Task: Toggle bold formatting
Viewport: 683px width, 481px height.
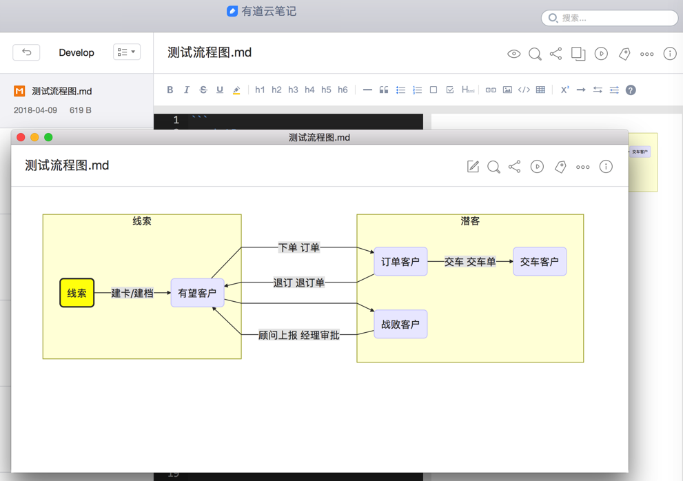Action: click(170, 90)
